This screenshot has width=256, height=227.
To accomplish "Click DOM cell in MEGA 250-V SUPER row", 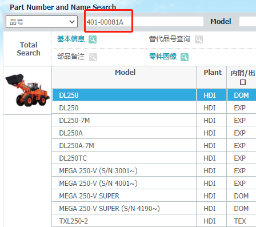I will pos(242,196).
